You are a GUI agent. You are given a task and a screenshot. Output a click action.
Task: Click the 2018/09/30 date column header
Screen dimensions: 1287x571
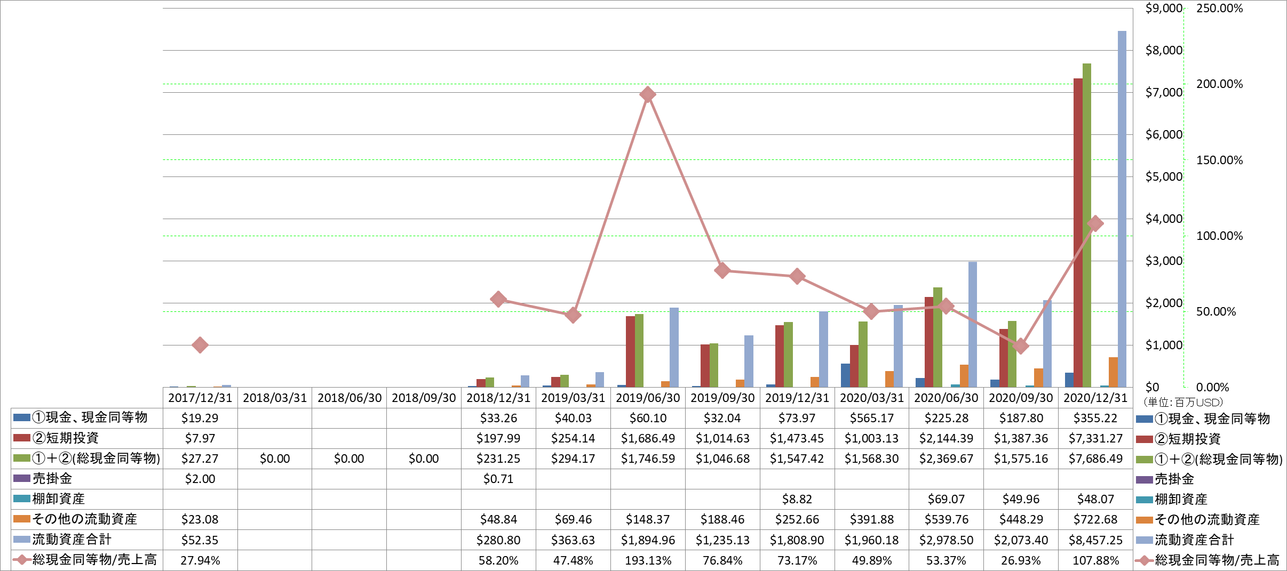424,398
